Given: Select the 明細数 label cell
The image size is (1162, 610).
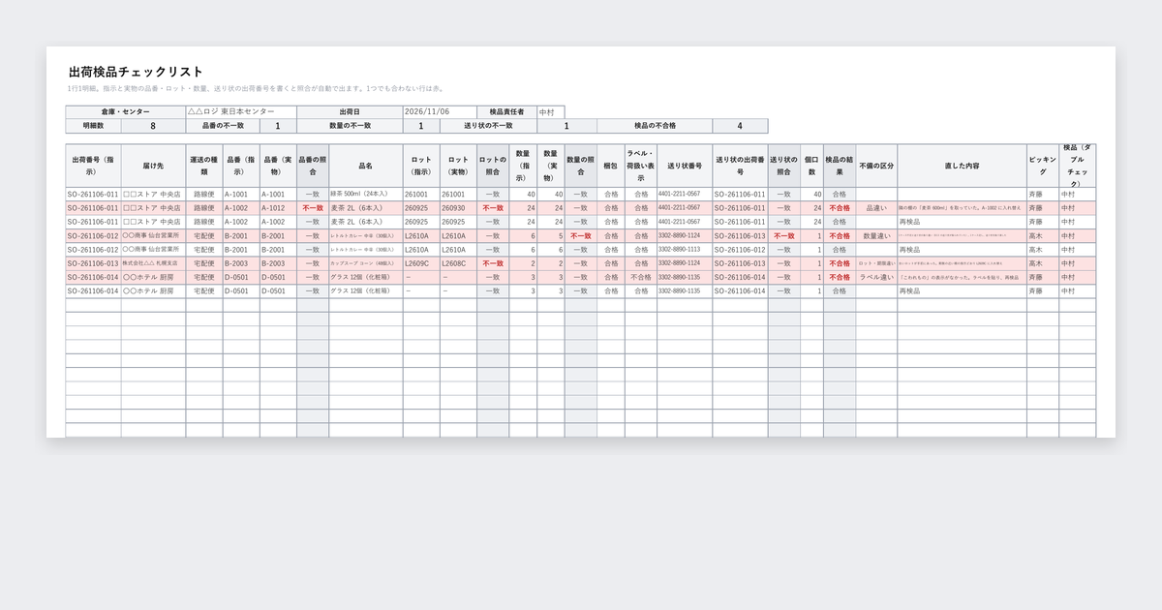Looking at the screenshot, I should 93,126.
